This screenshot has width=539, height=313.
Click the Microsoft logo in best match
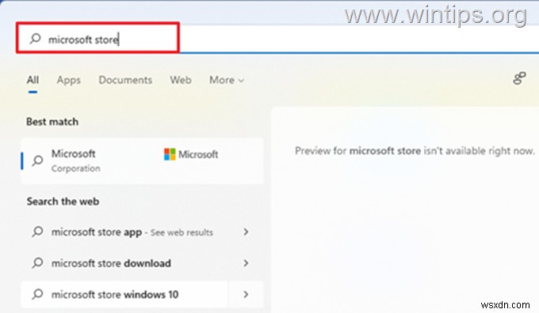191,154
